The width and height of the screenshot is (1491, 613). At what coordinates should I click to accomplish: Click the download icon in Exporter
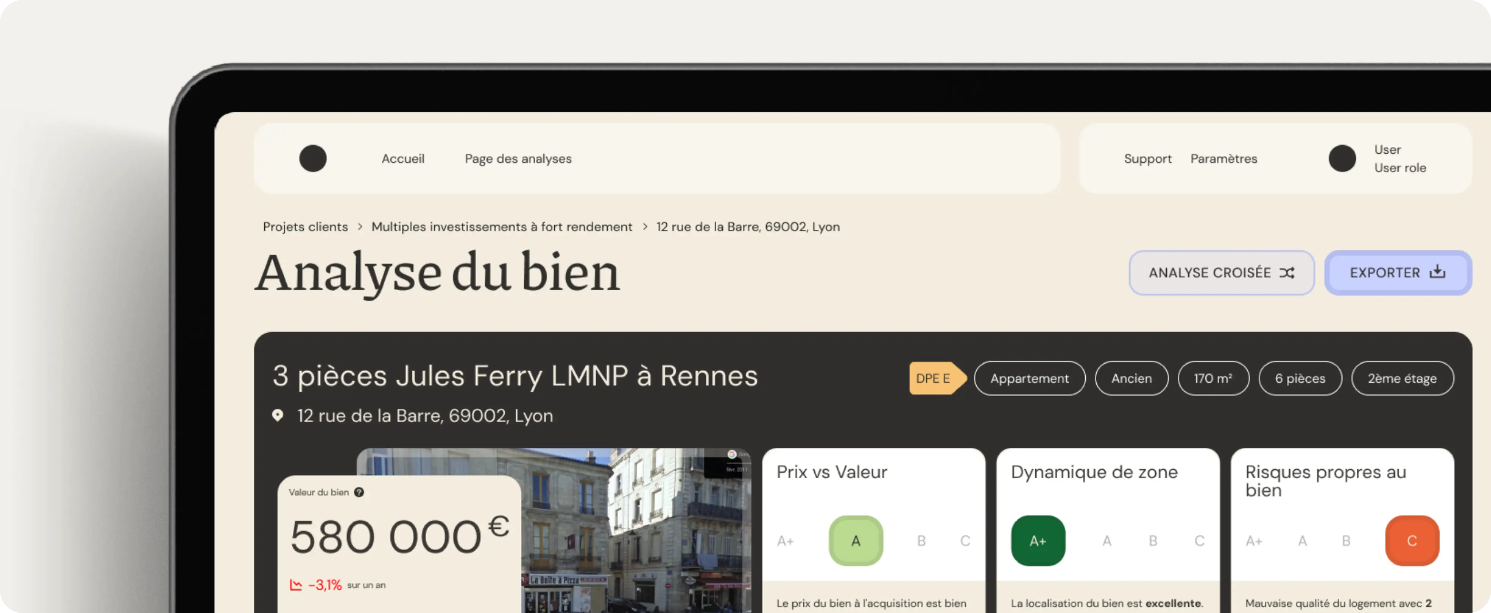[x=1438, y=272]
